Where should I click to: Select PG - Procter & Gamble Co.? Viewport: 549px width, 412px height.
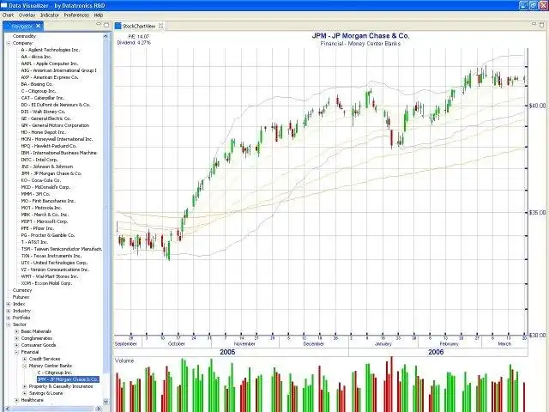pos(48,235)
